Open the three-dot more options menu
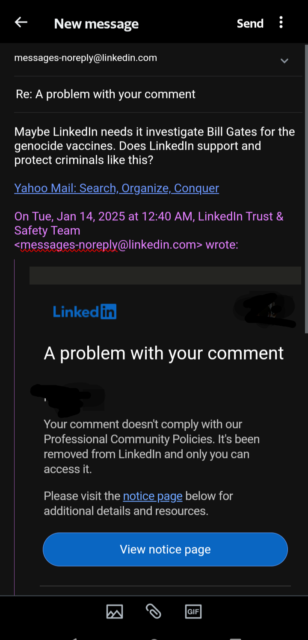The height and width of the screenshot is (640, 308). click(281, 23)
